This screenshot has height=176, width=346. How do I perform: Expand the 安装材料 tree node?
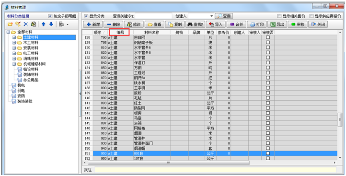tap(14, 48)
